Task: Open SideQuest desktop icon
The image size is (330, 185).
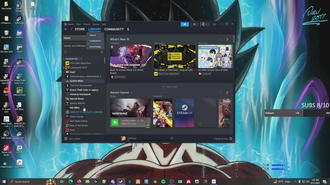Action: pyautogui.click(x=19, y=20)
